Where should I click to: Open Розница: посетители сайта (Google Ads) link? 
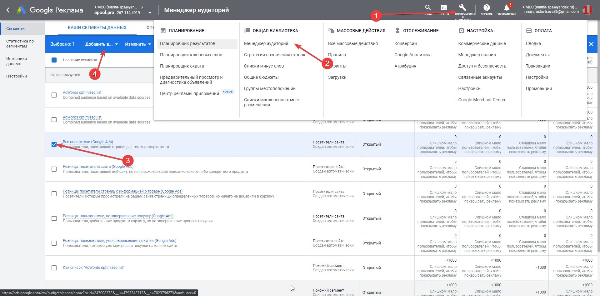point(98,167)
